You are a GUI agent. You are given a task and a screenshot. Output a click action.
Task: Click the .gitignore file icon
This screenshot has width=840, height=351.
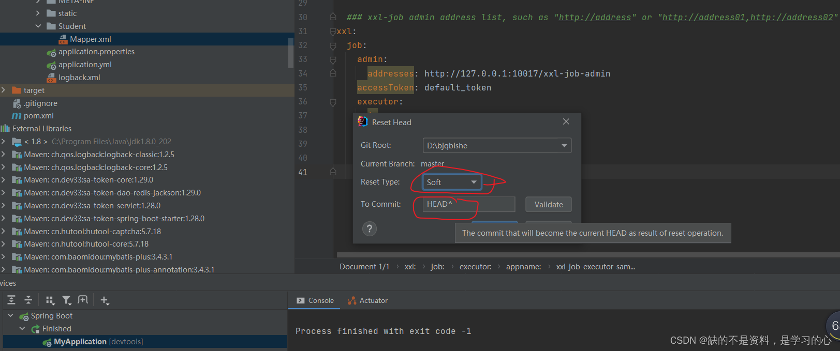pyautogui.click(x=17, y=103)
